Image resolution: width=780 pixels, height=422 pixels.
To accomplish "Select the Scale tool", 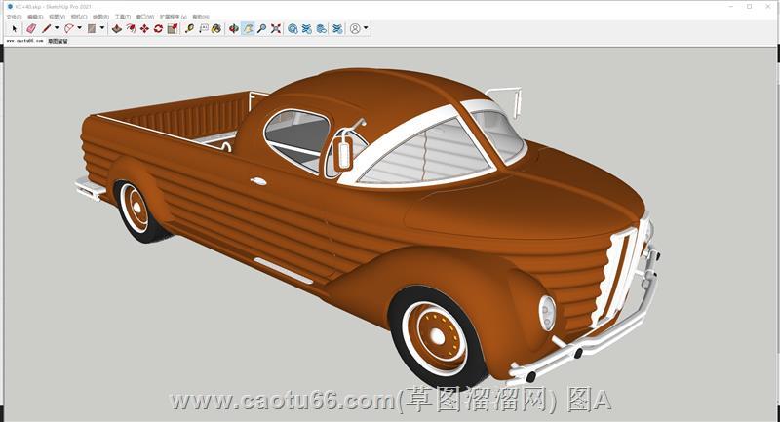I will (x=173, y=29).
